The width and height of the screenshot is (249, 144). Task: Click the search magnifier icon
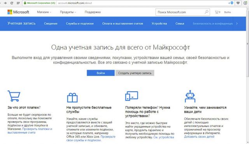pyautogui.click(x=207, y=12)
